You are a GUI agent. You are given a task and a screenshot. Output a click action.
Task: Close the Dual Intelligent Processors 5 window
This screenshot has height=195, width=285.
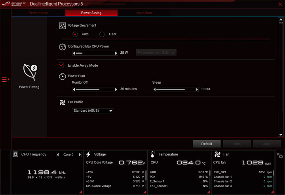point(280,4)
